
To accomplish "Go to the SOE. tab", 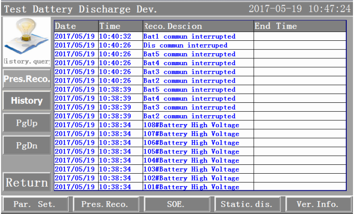I will click(x=176, y=204).
